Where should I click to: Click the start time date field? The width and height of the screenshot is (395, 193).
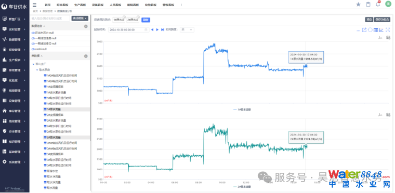[x=129, y=29]
